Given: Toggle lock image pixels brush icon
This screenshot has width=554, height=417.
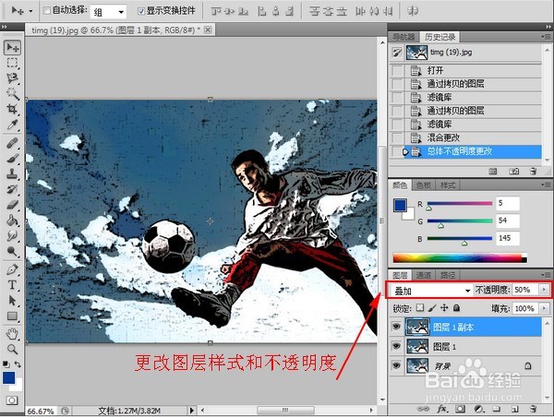Looking at the screenshot, I should click(x=432, y=308).
